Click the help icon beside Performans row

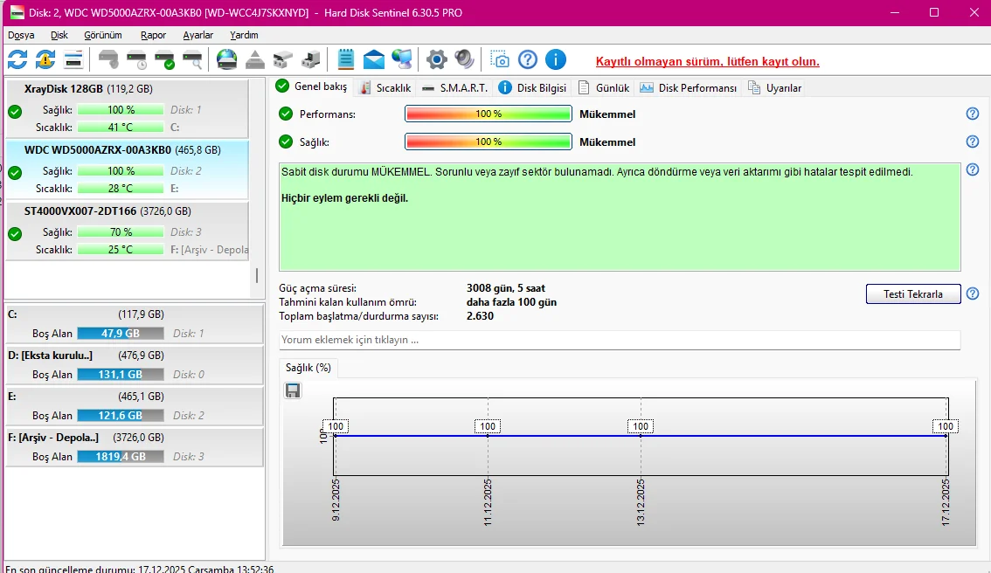[972, 114]
